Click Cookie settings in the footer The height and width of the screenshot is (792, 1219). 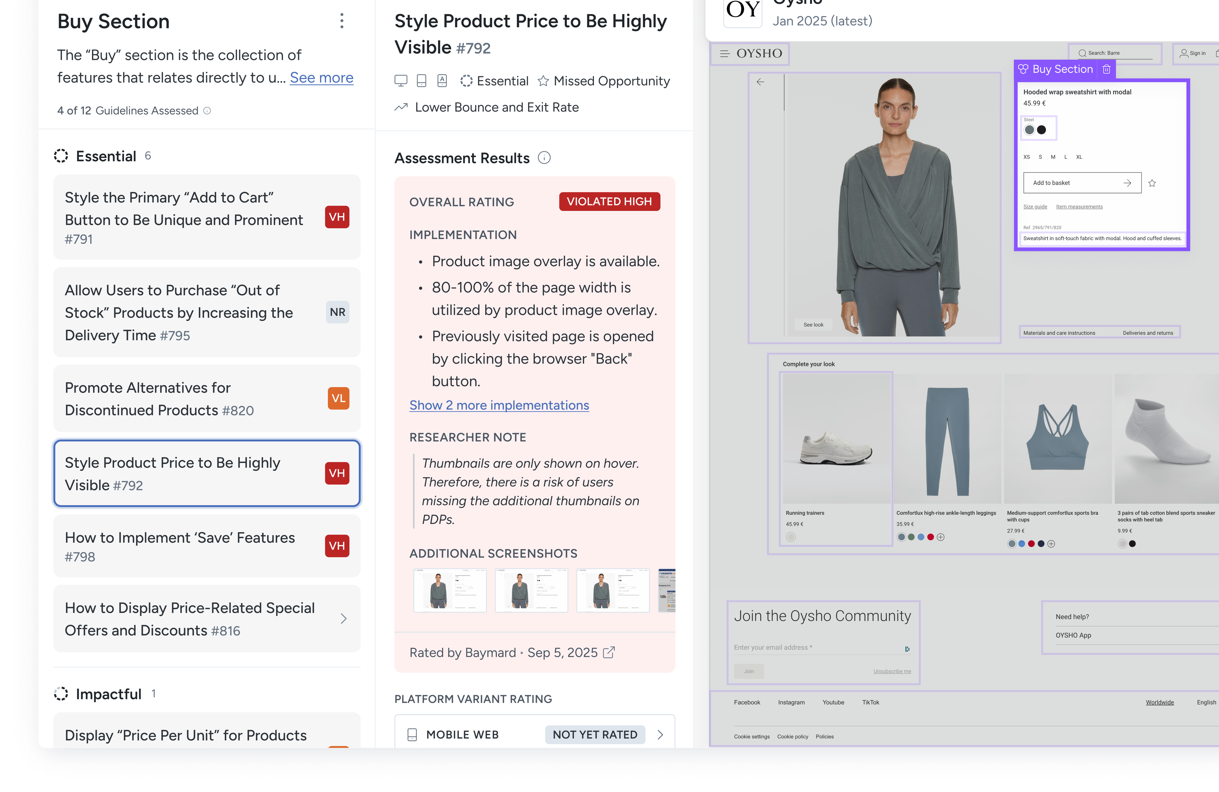[751, 737]
